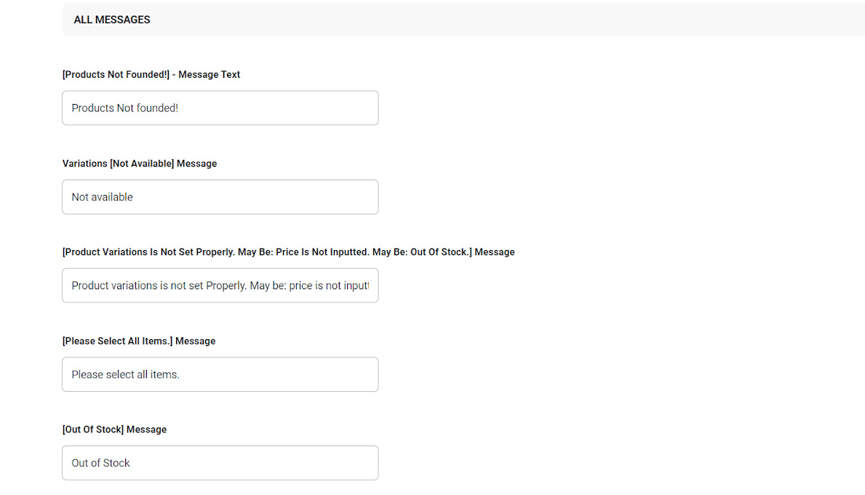Focus the Out of Stock message input

(220, 463)
